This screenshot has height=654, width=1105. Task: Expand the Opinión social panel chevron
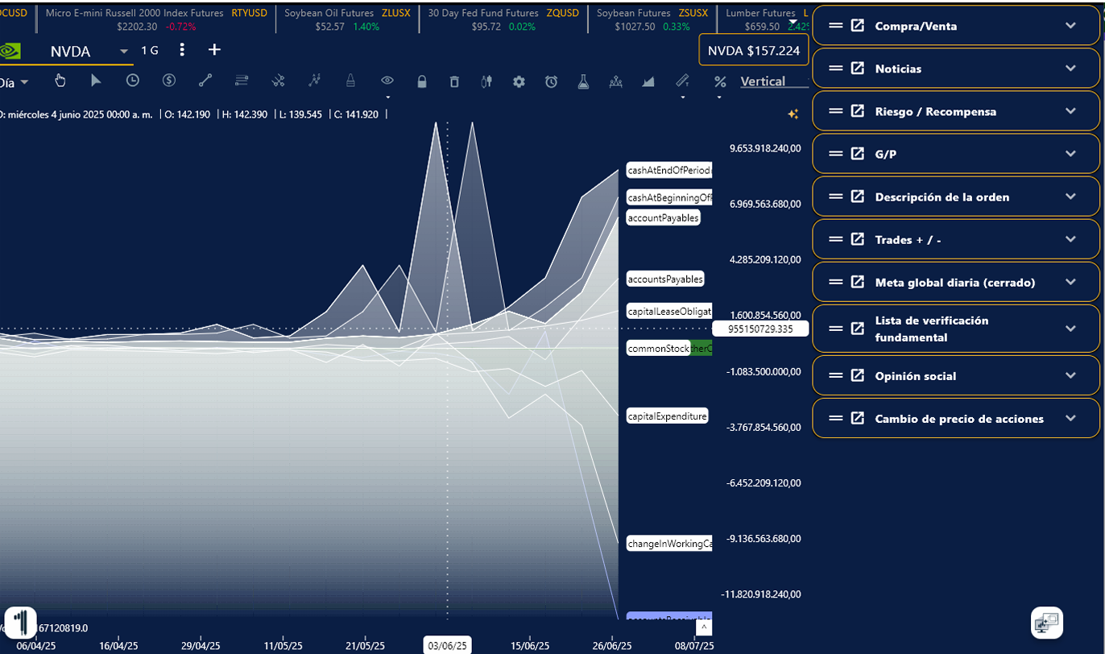coord(1070,375)
